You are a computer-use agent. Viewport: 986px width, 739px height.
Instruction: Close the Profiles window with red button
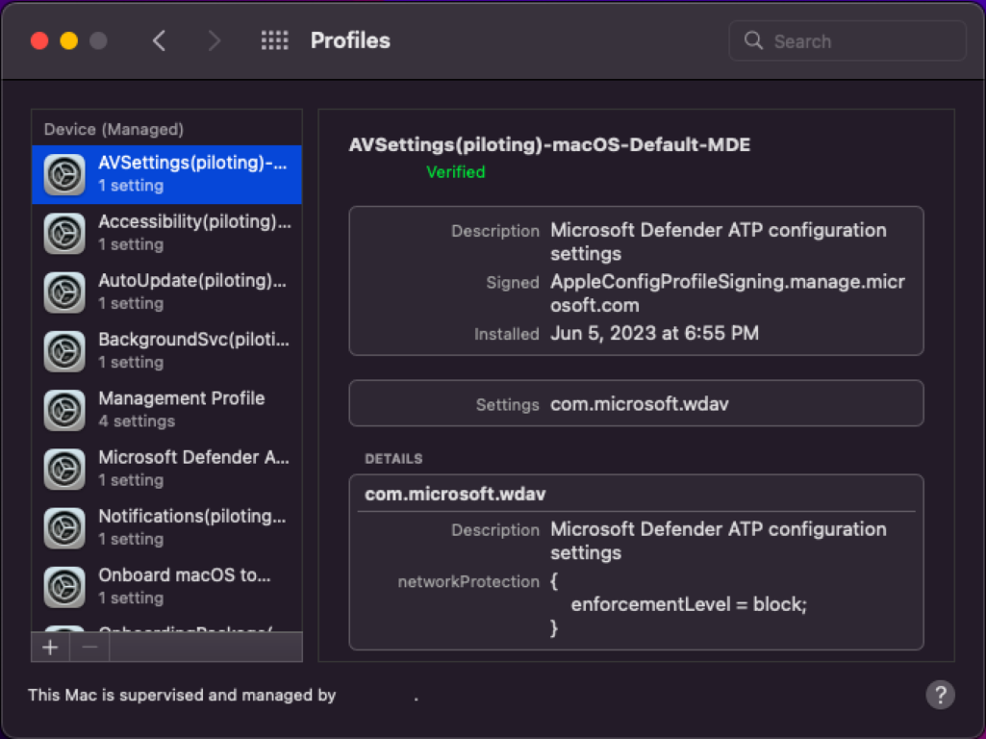click(39, 40)
